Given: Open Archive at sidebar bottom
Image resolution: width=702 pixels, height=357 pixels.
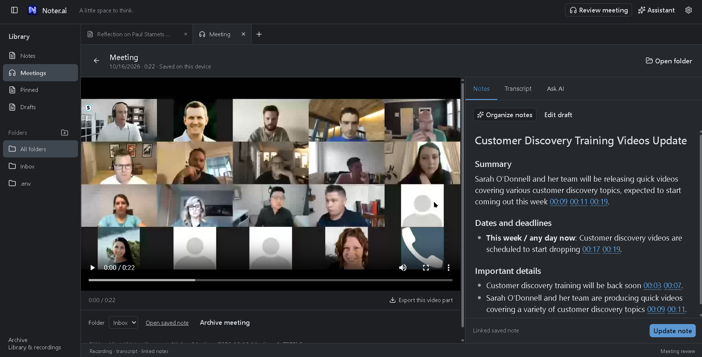Looking at the screenshot, I should point(18,340).
